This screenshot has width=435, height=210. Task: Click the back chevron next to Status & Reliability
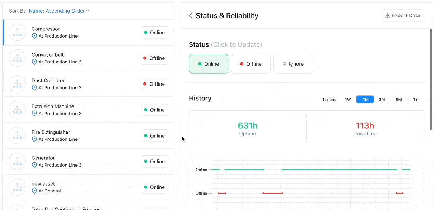point(191,15)
